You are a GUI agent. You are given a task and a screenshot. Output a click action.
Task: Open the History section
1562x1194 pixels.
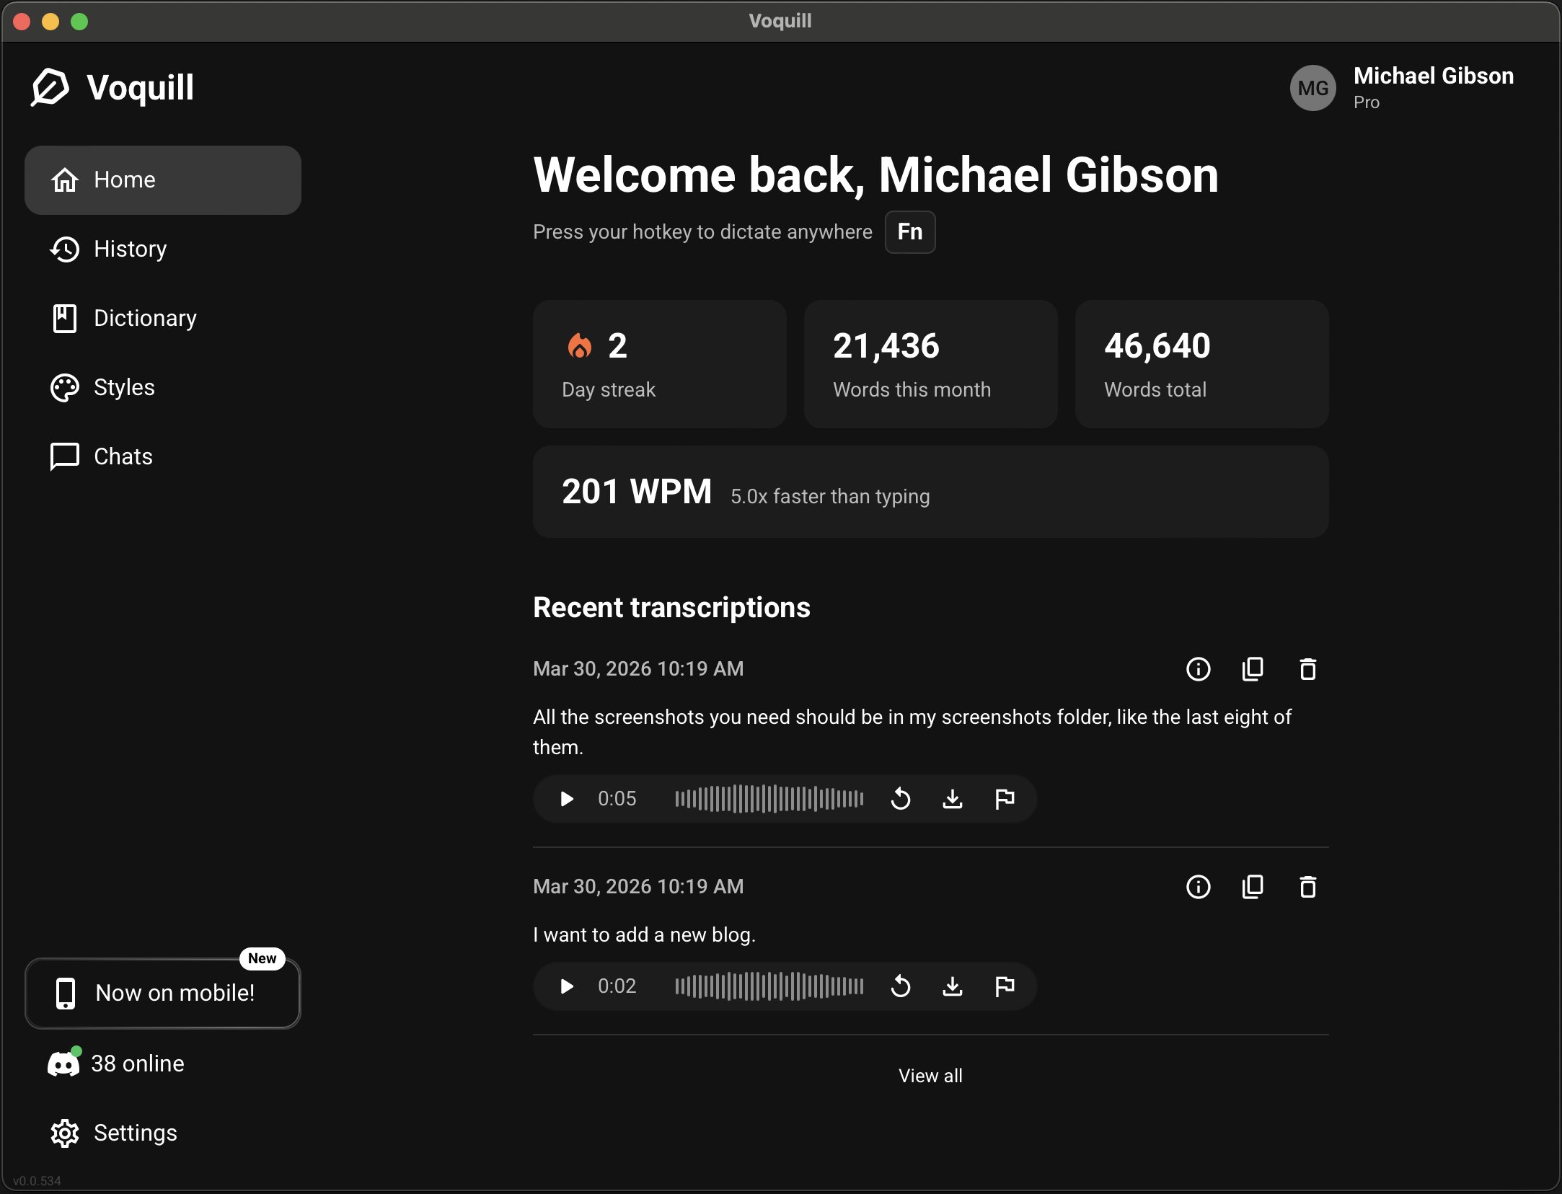pos(131,249)
